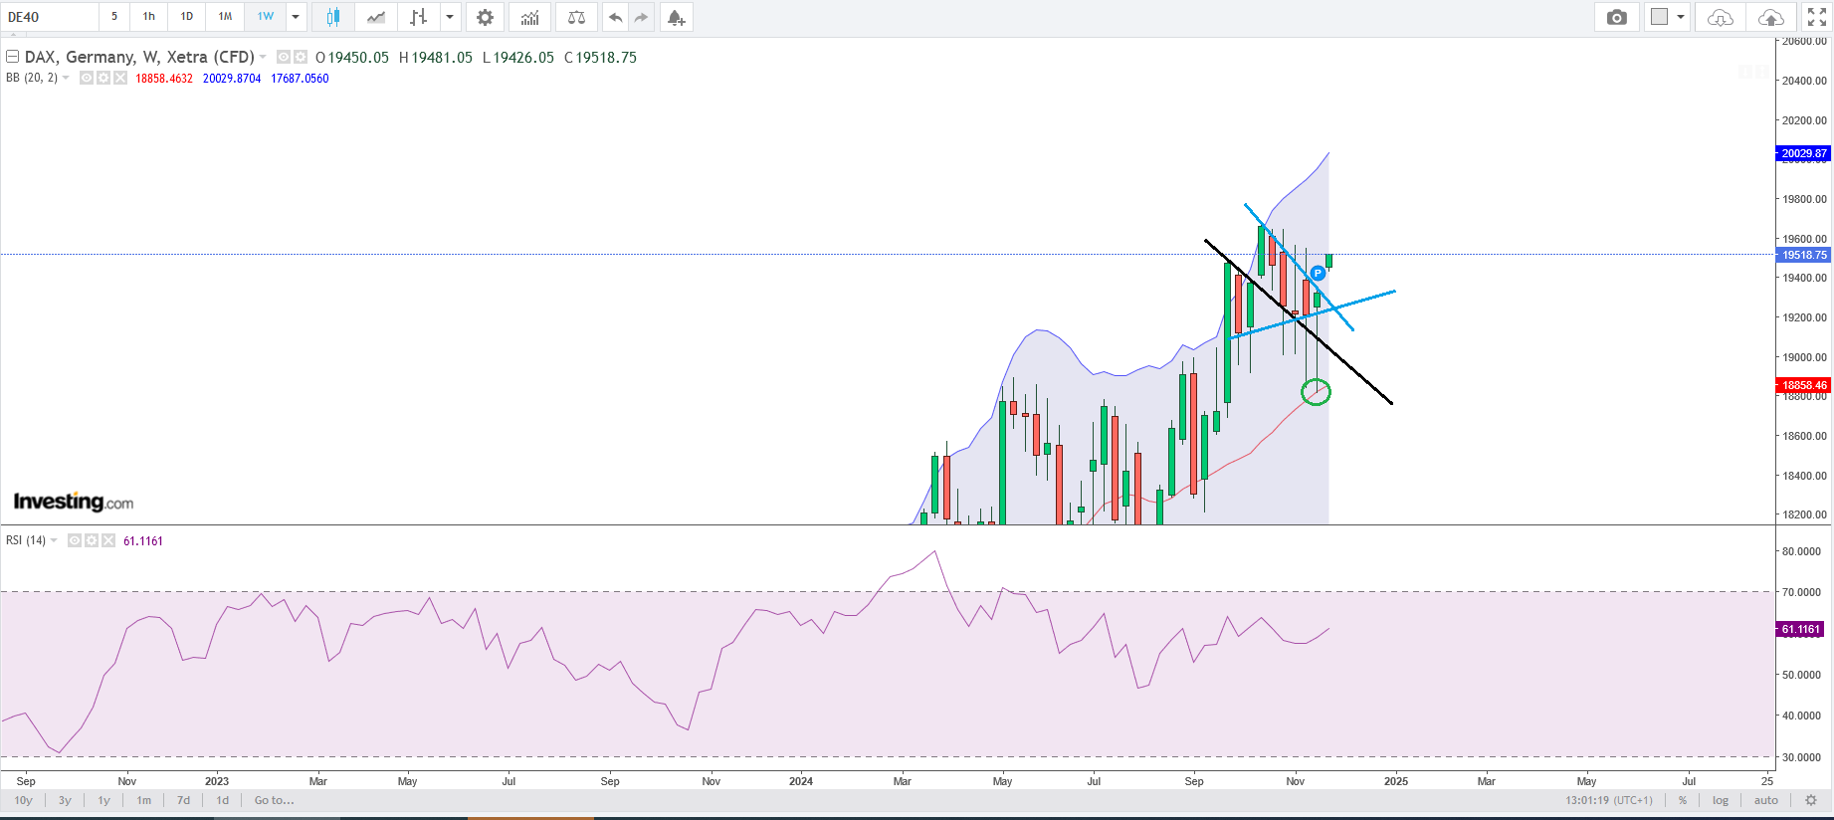Open the indicators icon in toolbar
This screenshot has height=820, width=1834.
[x=529, y=17]
